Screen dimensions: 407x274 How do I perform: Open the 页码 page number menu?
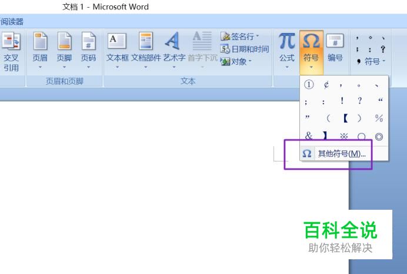(88, 51)
